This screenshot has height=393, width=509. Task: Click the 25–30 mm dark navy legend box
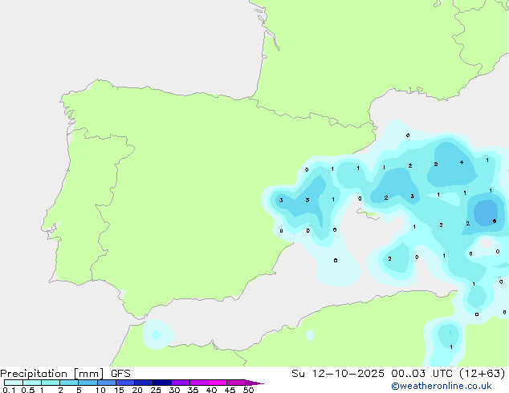tap(162, 383)
